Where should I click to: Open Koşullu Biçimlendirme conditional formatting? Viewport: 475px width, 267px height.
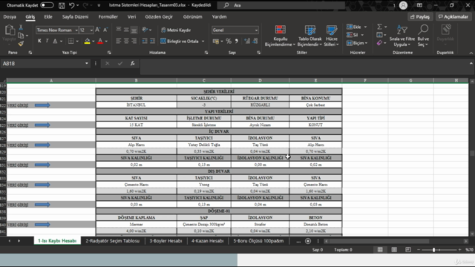pyautogui.click(x=280, y=36)
